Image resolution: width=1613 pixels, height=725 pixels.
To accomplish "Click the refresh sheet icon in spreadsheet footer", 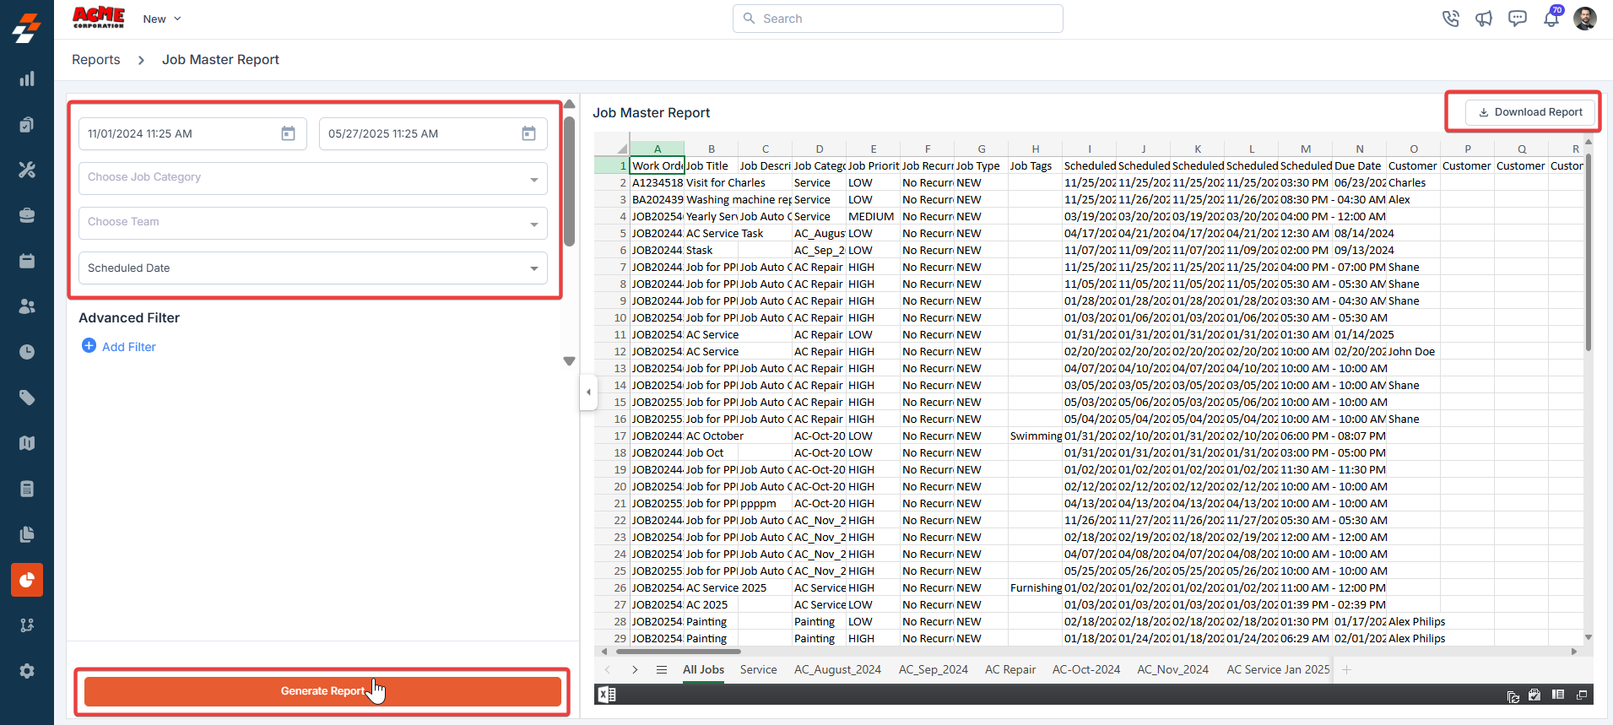I will point(1513,695).
